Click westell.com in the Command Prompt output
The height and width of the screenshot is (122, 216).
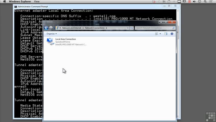coord(104,16)
